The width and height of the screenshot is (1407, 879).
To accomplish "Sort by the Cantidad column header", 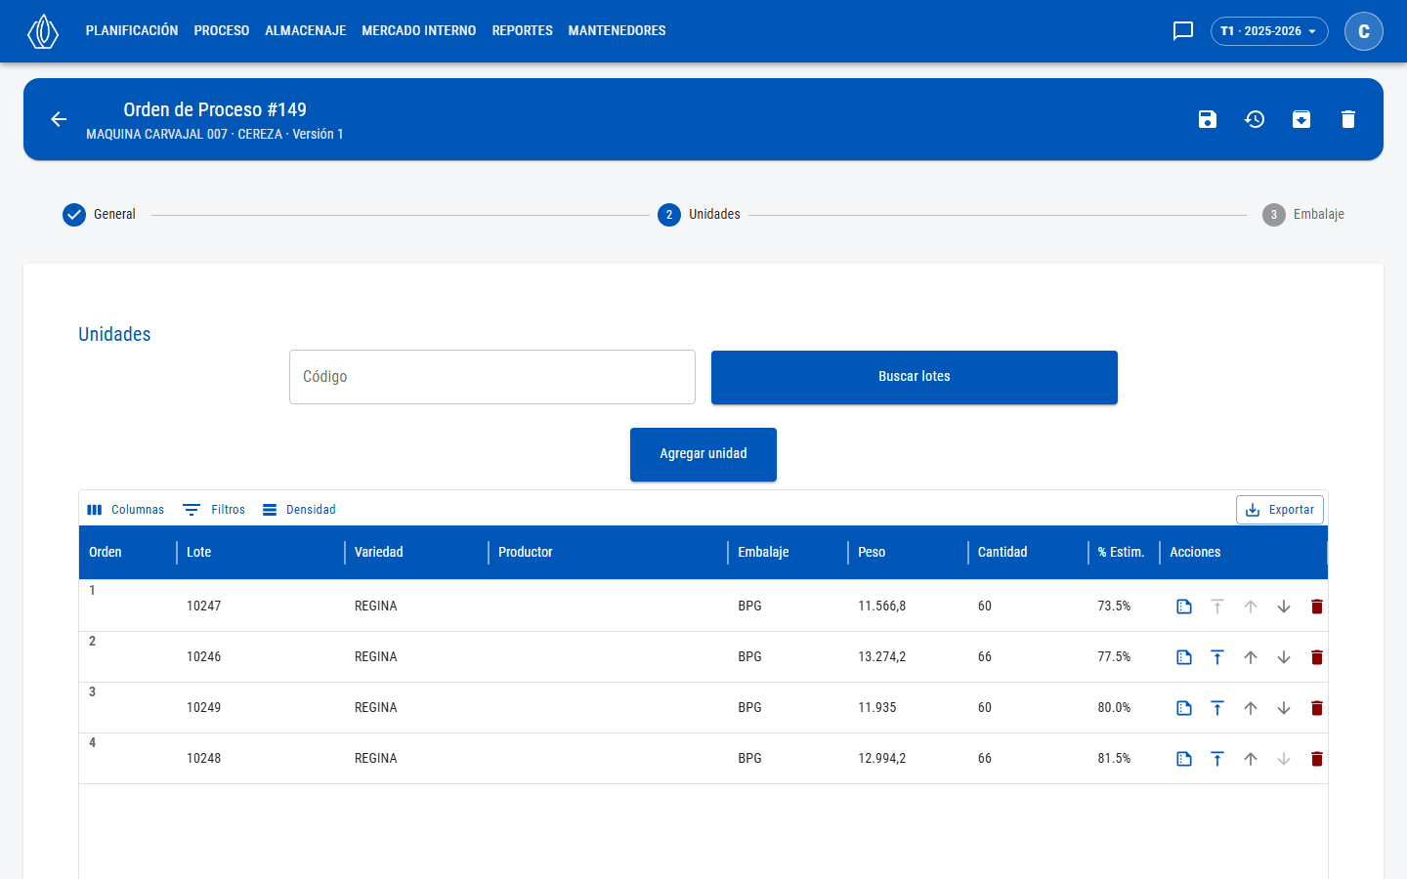I will [1002, 553].
